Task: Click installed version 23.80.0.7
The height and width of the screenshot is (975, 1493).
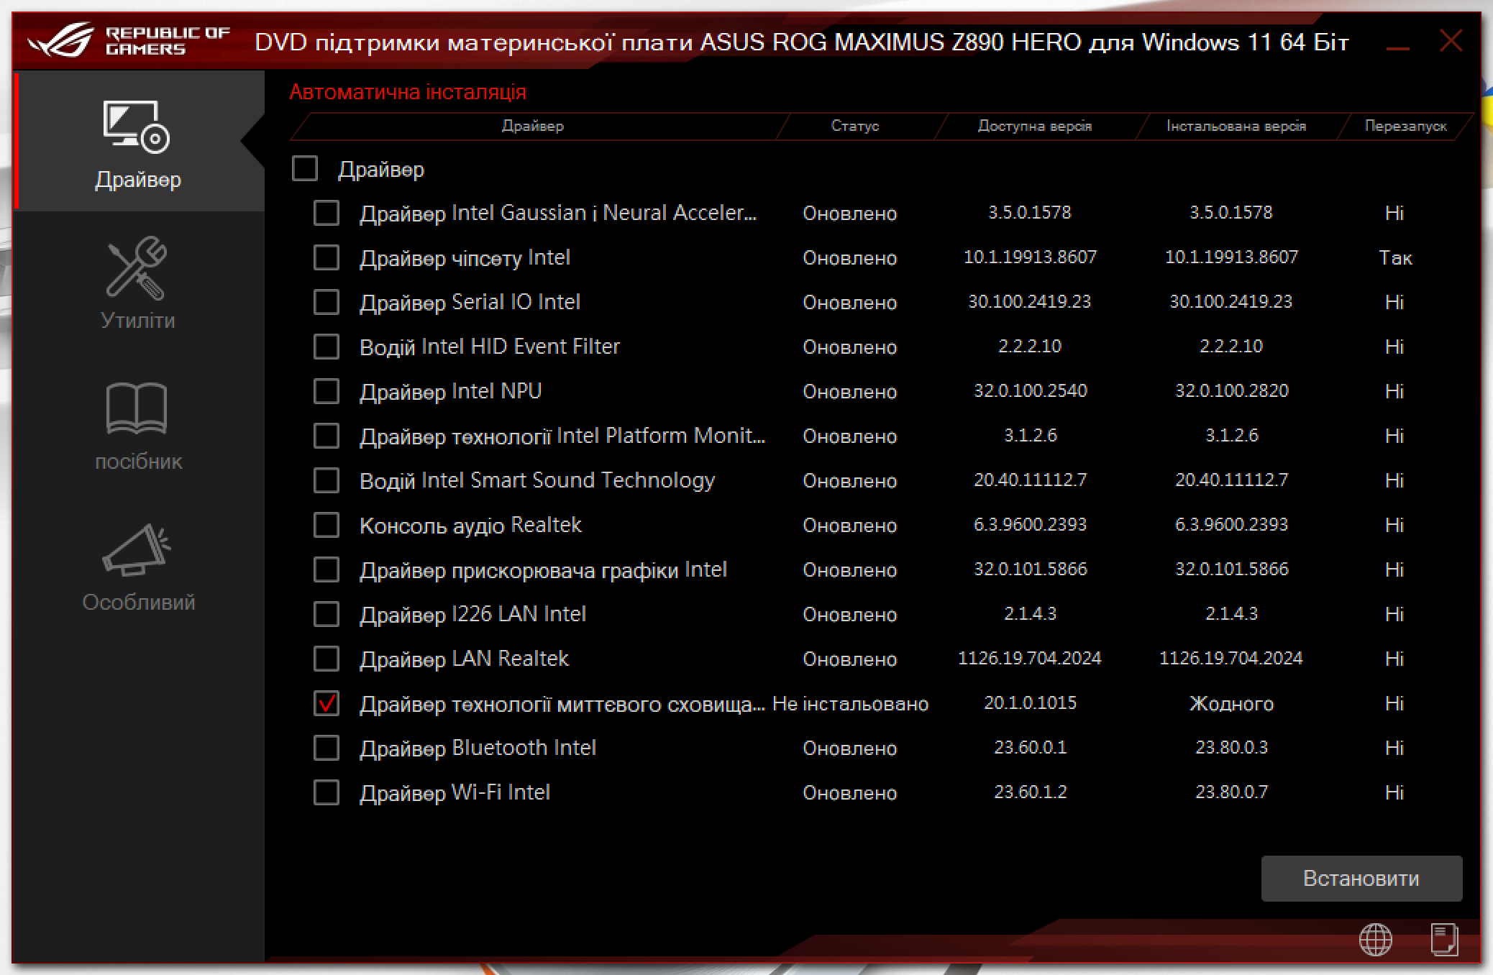Action: pos(1231,792)
